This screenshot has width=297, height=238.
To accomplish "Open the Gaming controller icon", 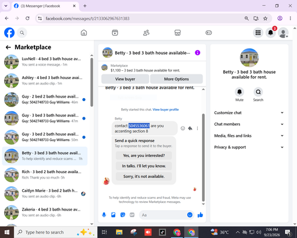I will pyautogui.click(x=208, y=33).
